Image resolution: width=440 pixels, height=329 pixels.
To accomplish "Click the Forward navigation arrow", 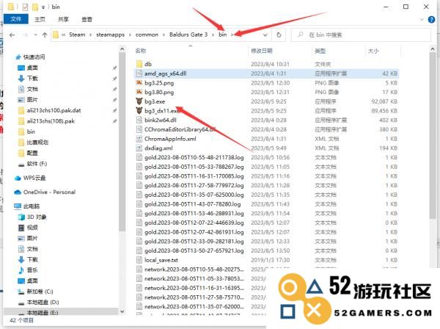I will [25, 35].
